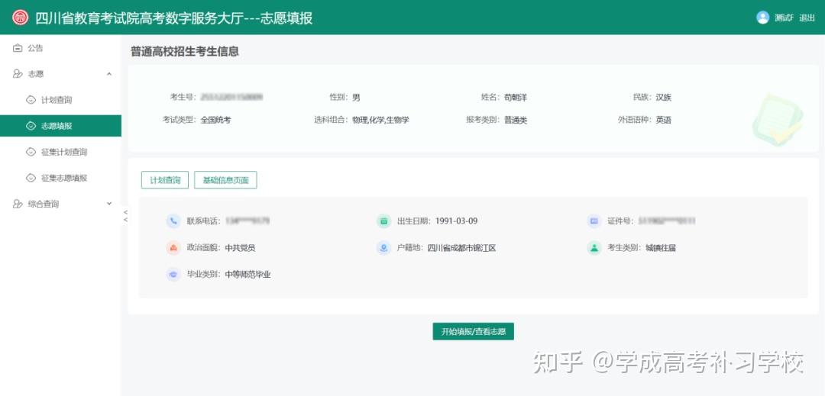Click the 开始填报/查看志愿 button
Viewport: 825px width, 396px height.
[473, 331]
